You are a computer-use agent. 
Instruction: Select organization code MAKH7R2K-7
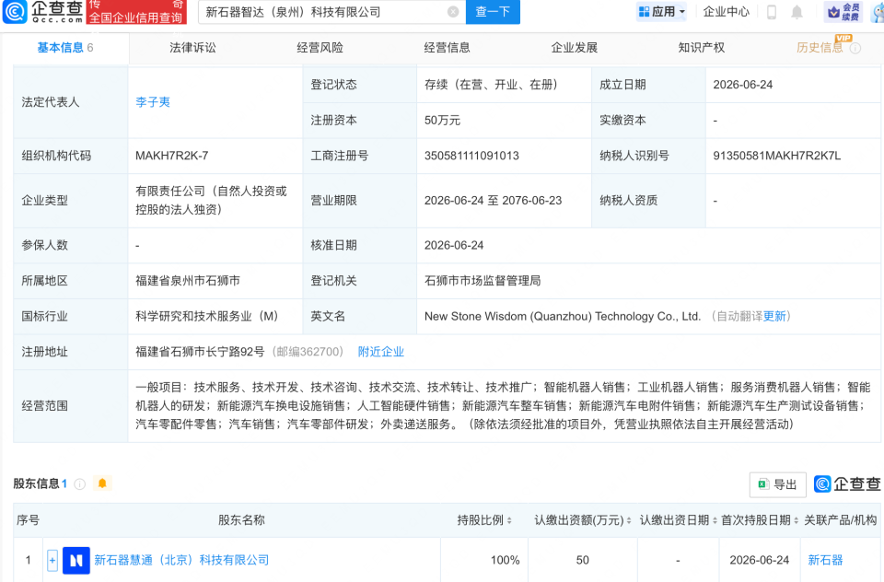tap(172, 157)
